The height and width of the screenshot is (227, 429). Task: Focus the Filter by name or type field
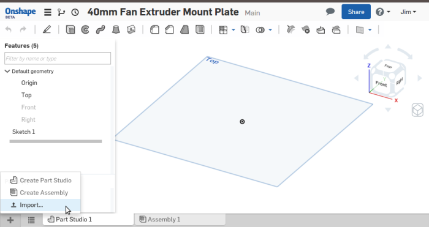[x=58, y=59]
